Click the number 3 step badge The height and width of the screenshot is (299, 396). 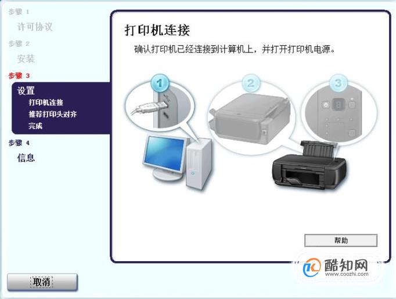pyautogui.click(x=339, y=83)
